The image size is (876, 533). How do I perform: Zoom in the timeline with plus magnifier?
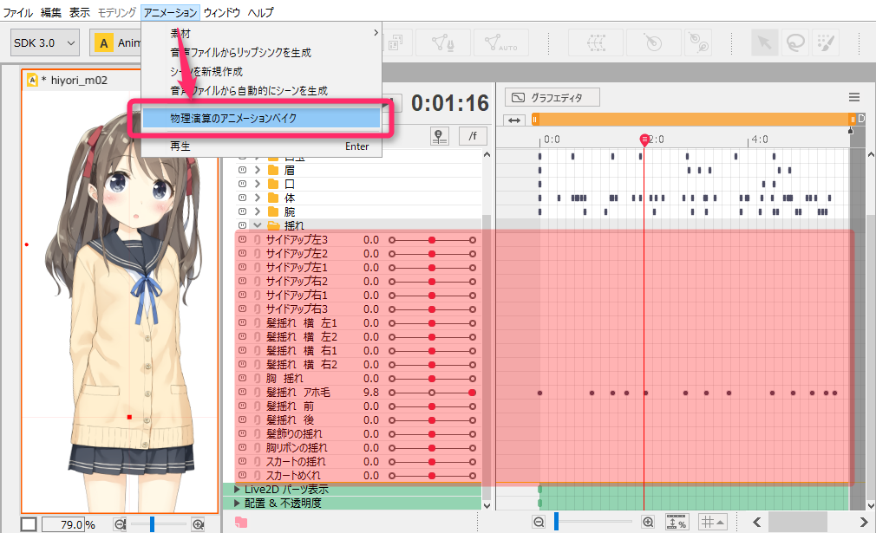[648, 523]
